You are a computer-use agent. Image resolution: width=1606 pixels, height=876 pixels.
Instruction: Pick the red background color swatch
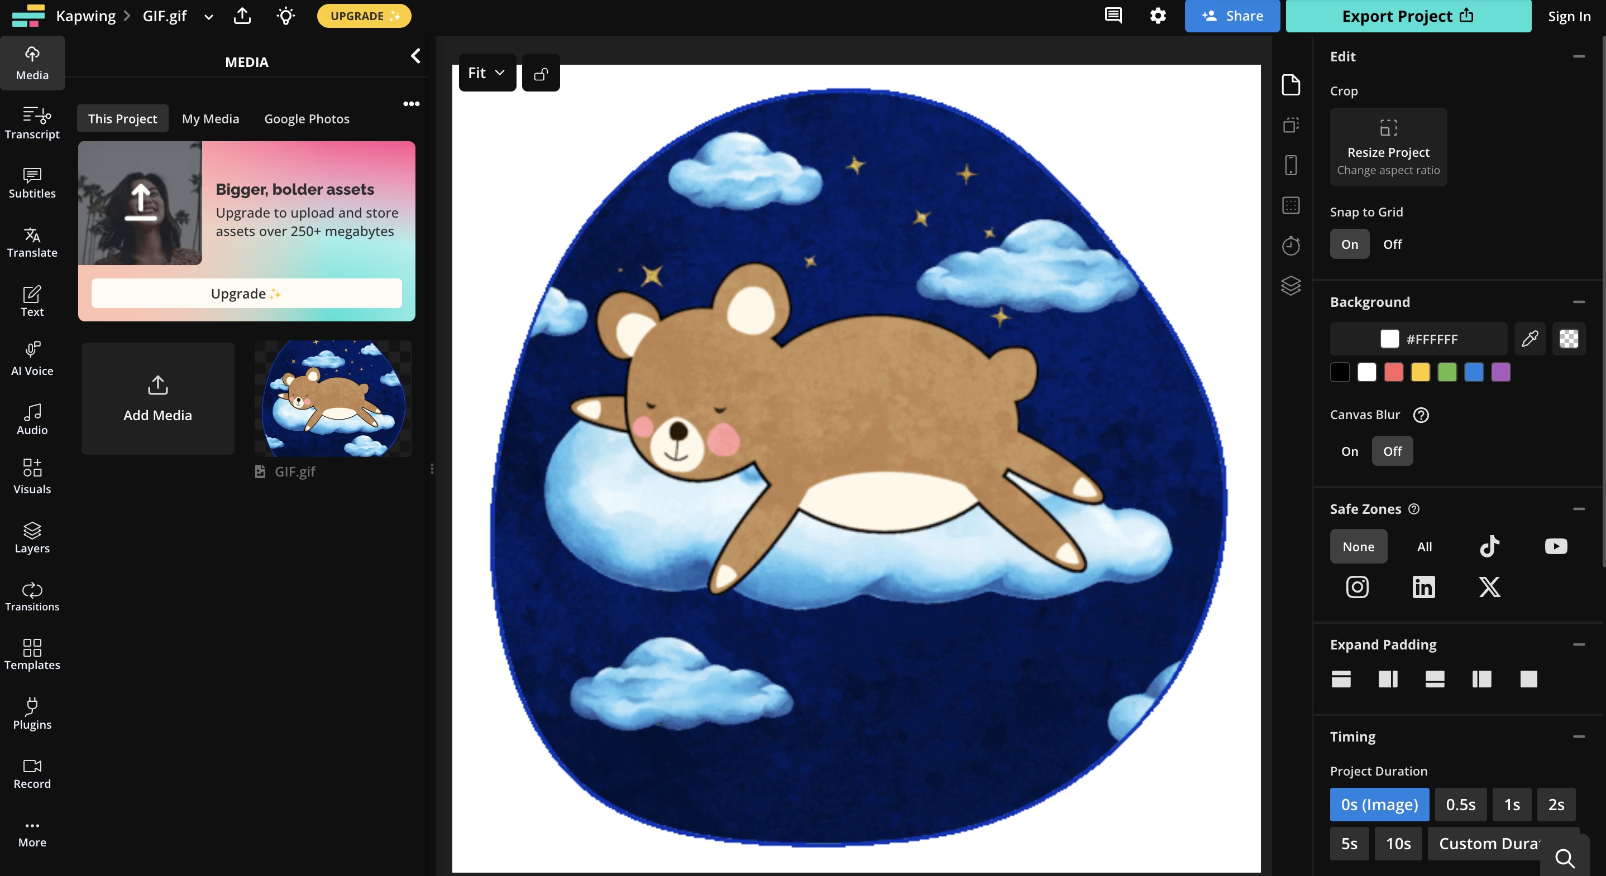pyautogui.click(x=1393, y=373)
